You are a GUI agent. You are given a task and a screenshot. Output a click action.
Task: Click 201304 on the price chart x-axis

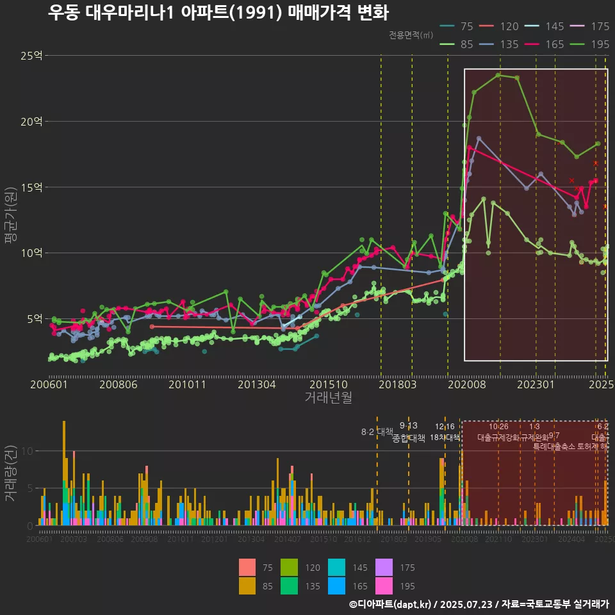tap(256, 384)
